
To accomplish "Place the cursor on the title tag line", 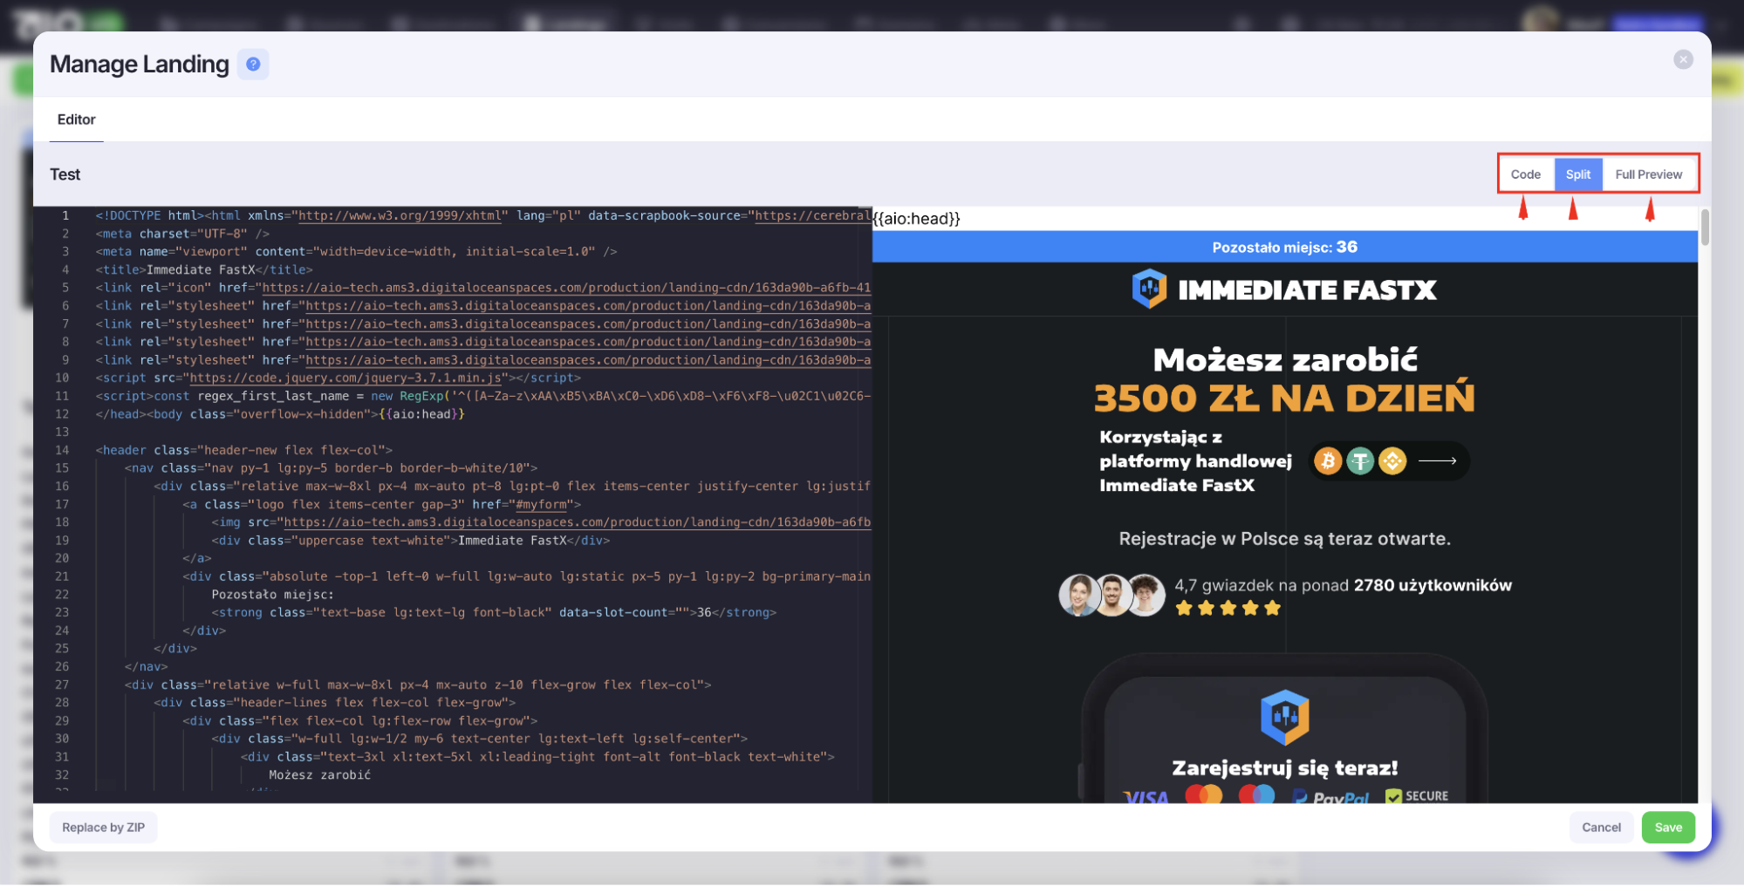I will [x=203, y=269].
